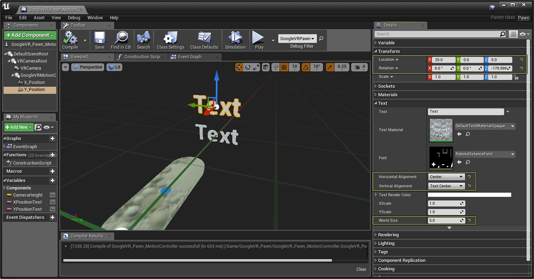Image resolution: width=534 pixels, height=279 pixels.
Task: Select the translate gizmo tool in viewport
Action: (239, 67)
